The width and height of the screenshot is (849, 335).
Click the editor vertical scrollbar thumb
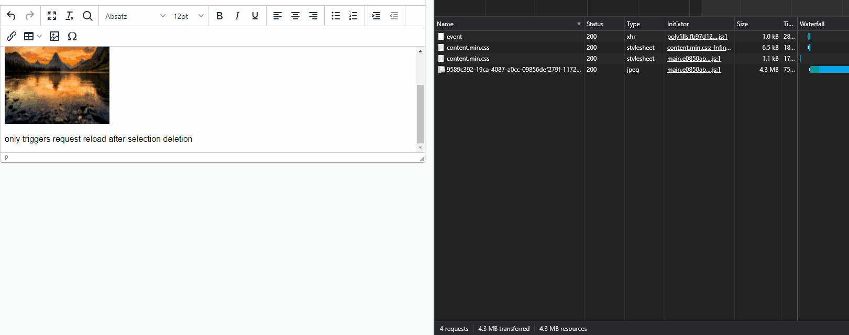[x=420, y=114]
